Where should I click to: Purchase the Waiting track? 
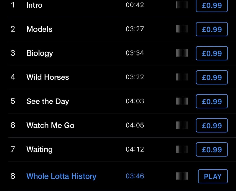coord(211,149)
